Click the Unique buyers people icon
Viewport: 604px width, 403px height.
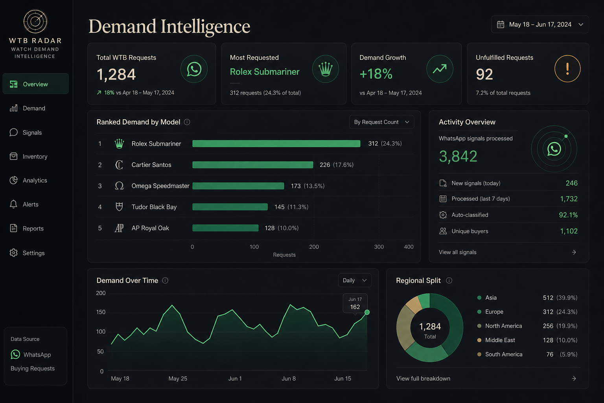443,231
